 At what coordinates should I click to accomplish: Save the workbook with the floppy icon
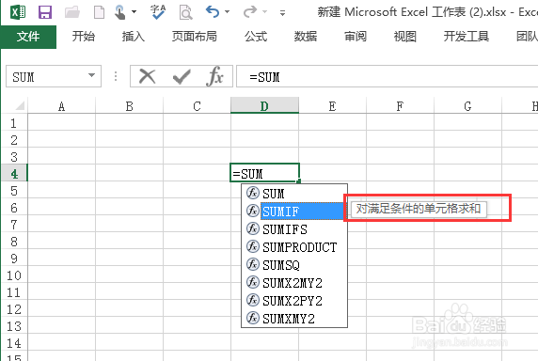(45, 12)
